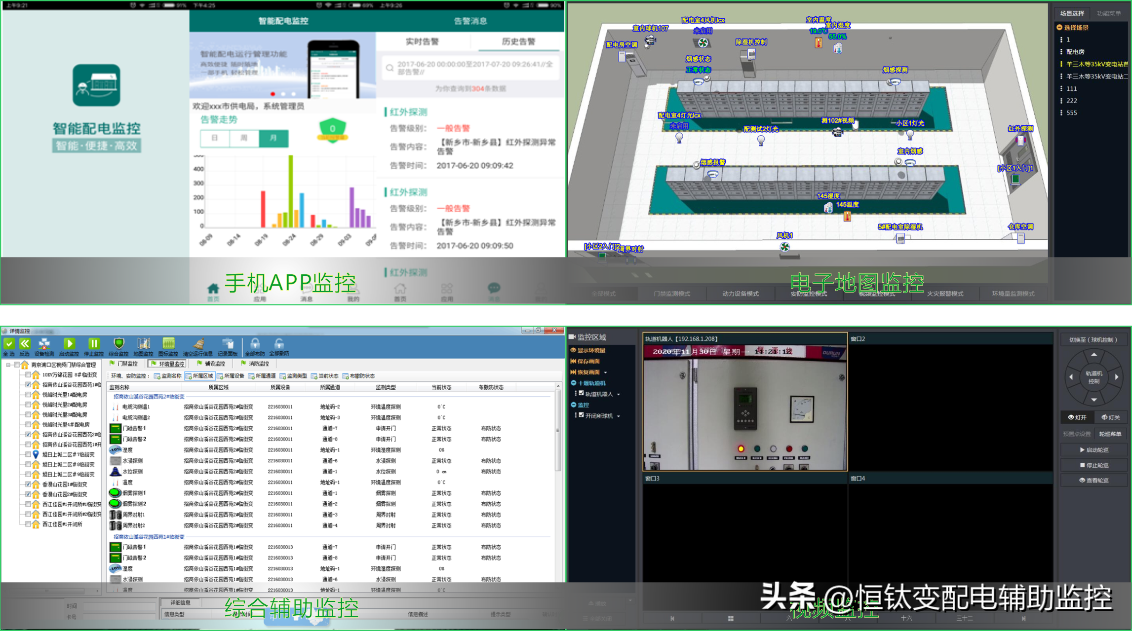This screenshot has width=1132, height=631.
Task: Switch to the 实时告警 tab
Action: coord(423,41)
